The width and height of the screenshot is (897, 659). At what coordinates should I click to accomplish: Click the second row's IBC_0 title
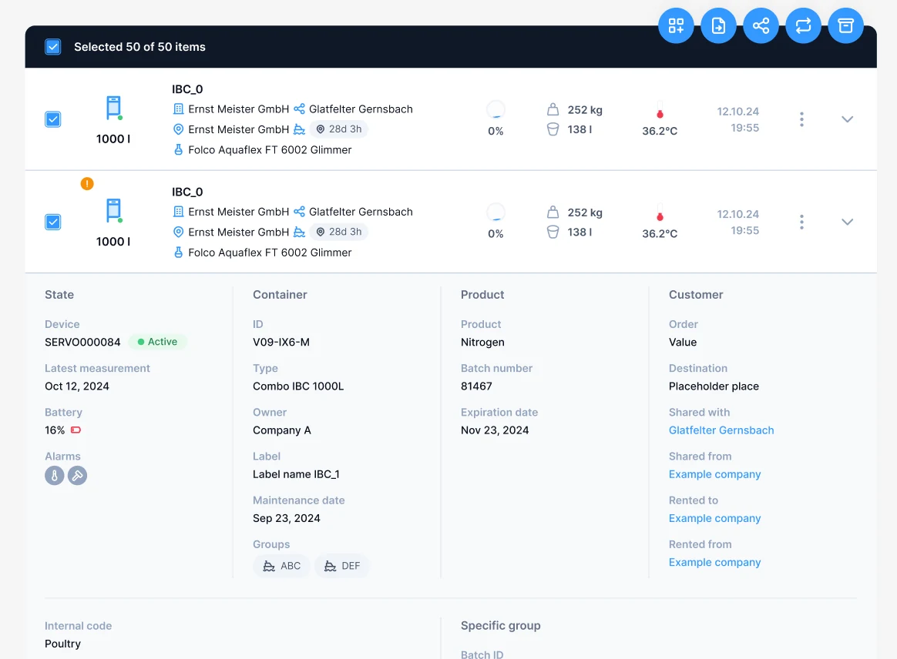[x=187, y=192]
